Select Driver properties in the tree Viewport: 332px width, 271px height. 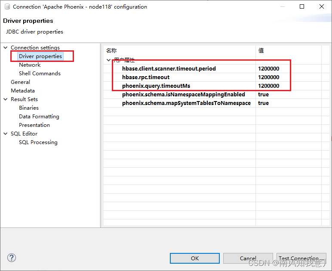tap(40, 56)
